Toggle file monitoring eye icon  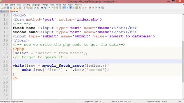(x=86, y=8)
